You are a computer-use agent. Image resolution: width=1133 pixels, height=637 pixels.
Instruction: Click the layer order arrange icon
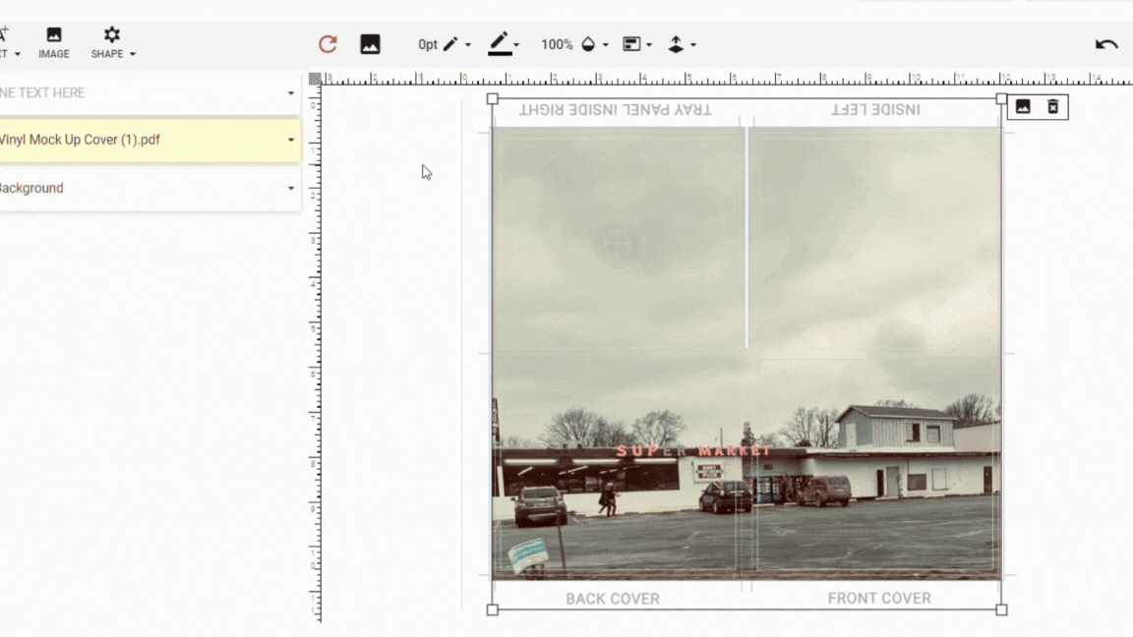click(676, 44)
